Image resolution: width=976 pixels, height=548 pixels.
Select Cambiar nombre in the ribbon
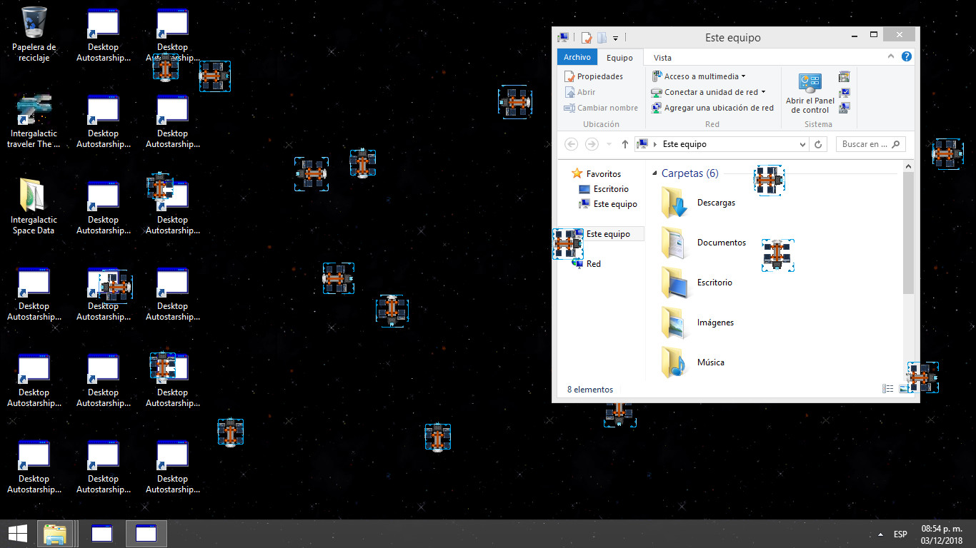(606, 108)
